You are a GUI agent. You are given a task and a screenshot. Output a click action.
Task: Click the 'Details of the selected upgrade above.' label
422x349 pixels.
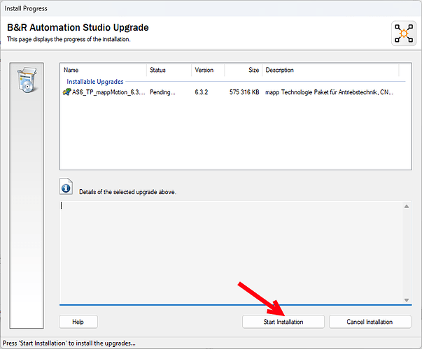[x=127, y=192]
